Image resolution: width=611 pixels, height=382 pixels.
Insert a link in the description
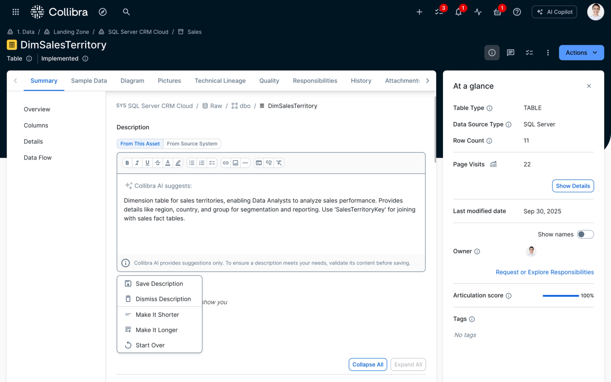pyautogui.click(x=226, y=163)
